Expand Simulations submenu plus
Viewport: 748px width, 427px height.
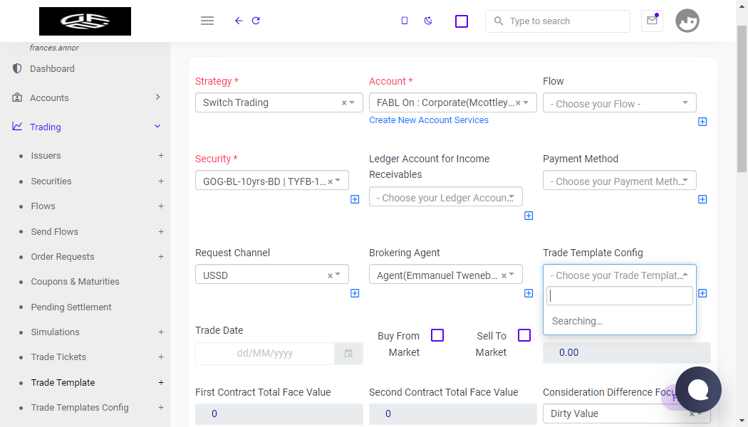tap(161, 332)
